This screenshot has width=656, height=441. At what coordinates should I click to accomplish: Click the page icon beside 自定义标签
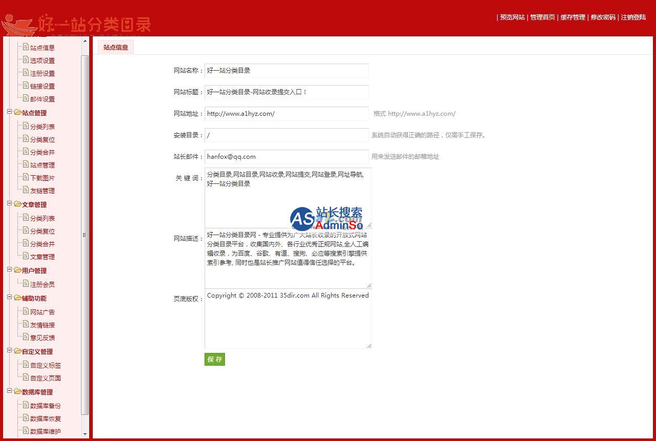click(x=26, y=365)
